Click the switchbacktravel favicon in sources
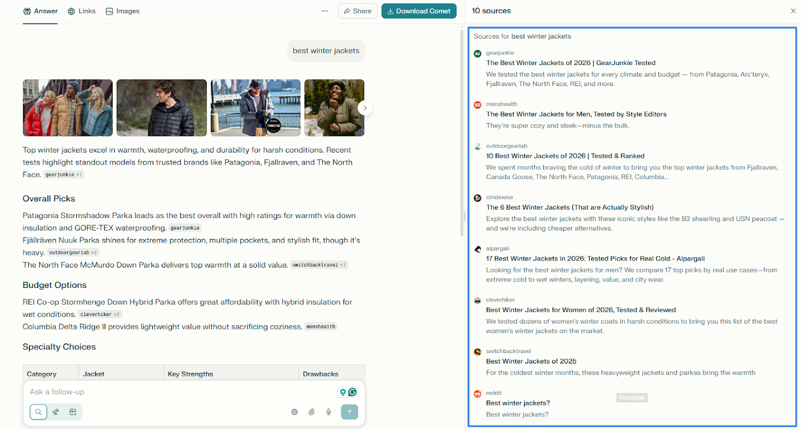Viewport: 801px width, 430px height. point(478,352)
